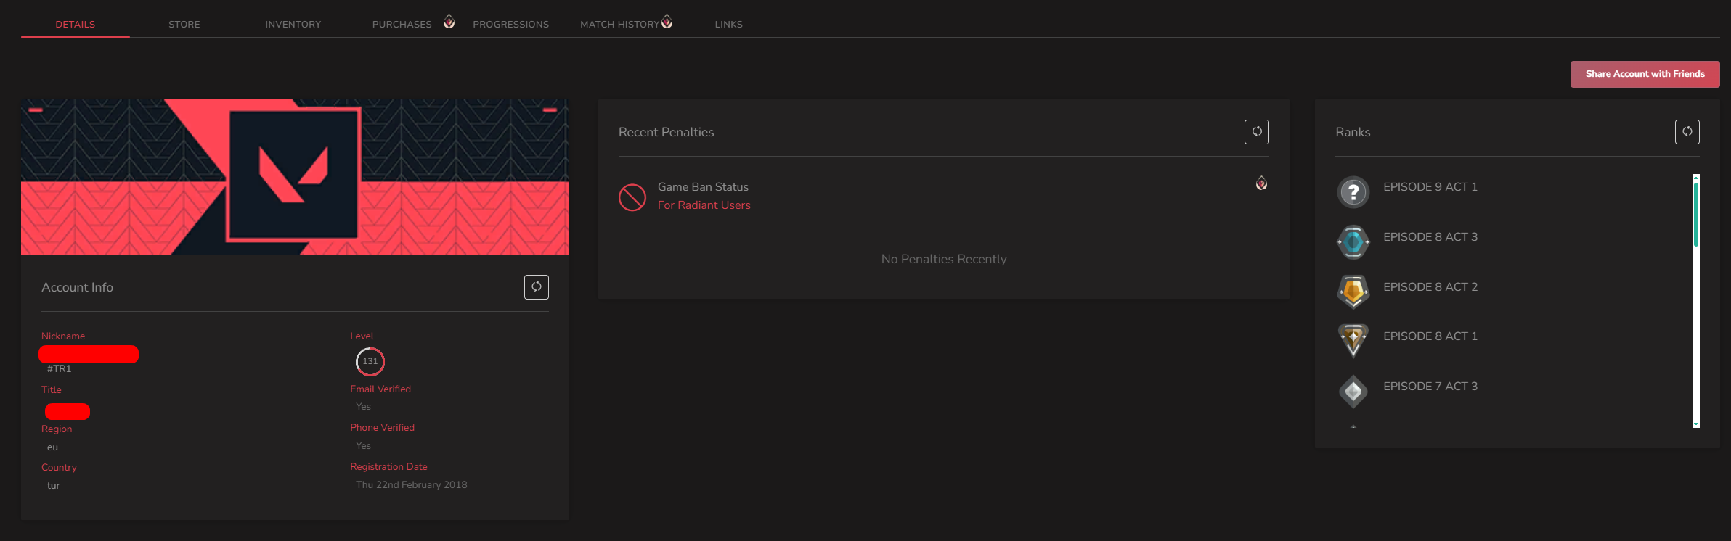Click Share Account with Friends button
1731x541 pixels.
(x=1645, y=74)
